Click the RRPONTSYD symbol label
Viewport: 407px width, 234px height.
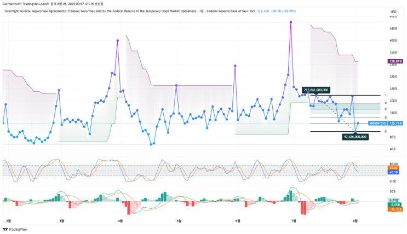378,124
